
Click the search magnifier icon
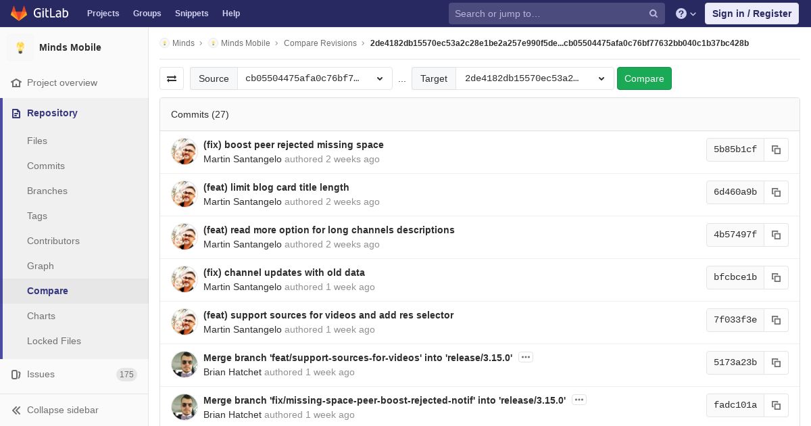coord(654,14)
